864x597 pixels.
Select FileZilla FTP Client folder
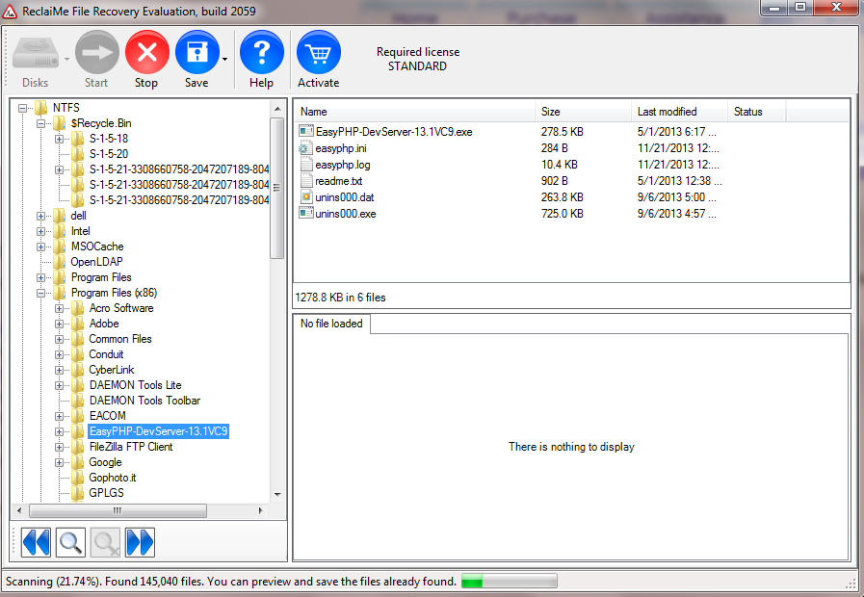pyautogui.click(x=130, y=447)
